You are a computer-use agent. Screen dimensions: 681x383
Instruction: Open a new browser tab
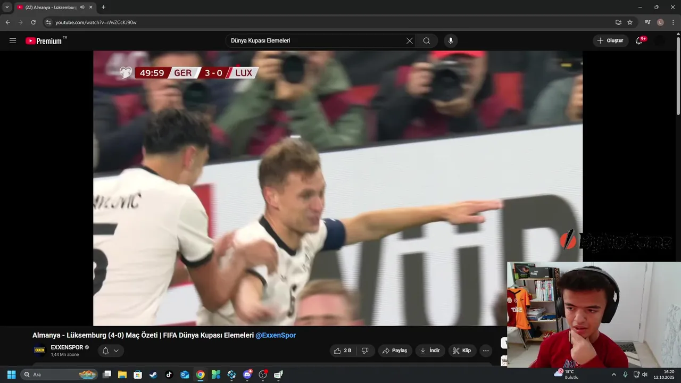point(103,7)
